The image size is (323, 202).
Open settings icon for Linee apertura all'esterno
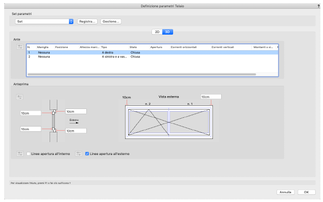click(79, 153)
